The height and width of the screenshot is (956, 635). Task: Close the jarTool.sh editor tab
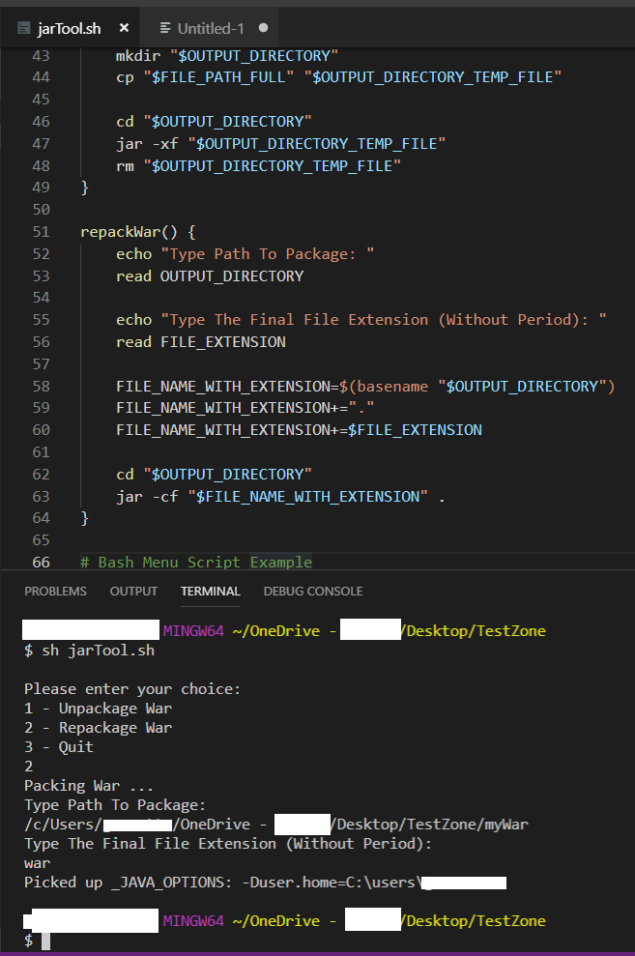pyautogui.click(x=124, y=28)
